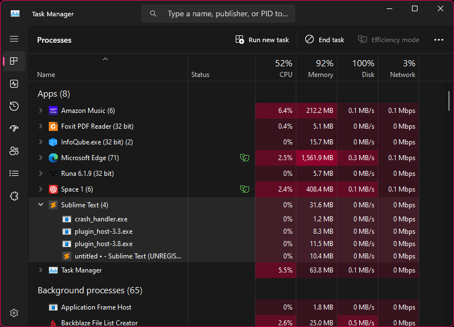The image size is (454, 327).
Task: Select the 'plugin_host-3.8.exe' row name
Action: [x=104, y=244]
